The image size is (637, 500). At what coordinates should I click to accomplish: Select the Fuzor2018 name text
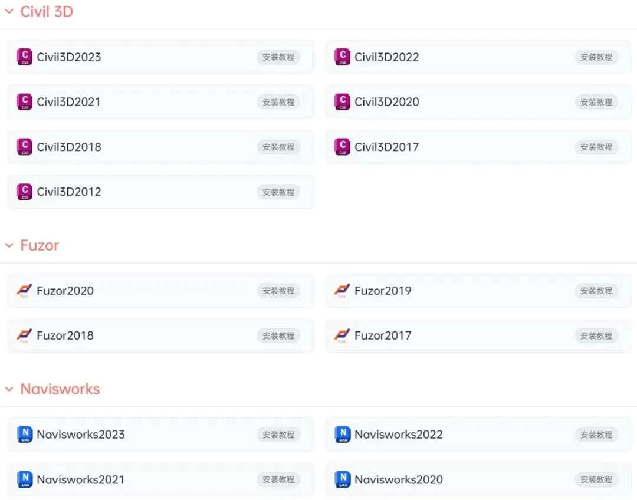click(65, 335)
